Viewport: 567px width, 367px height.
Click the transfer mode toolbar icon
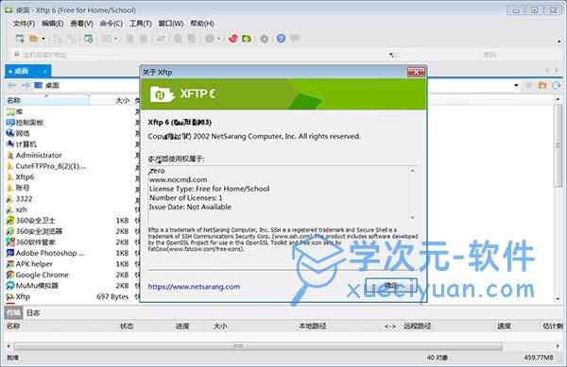106,39
